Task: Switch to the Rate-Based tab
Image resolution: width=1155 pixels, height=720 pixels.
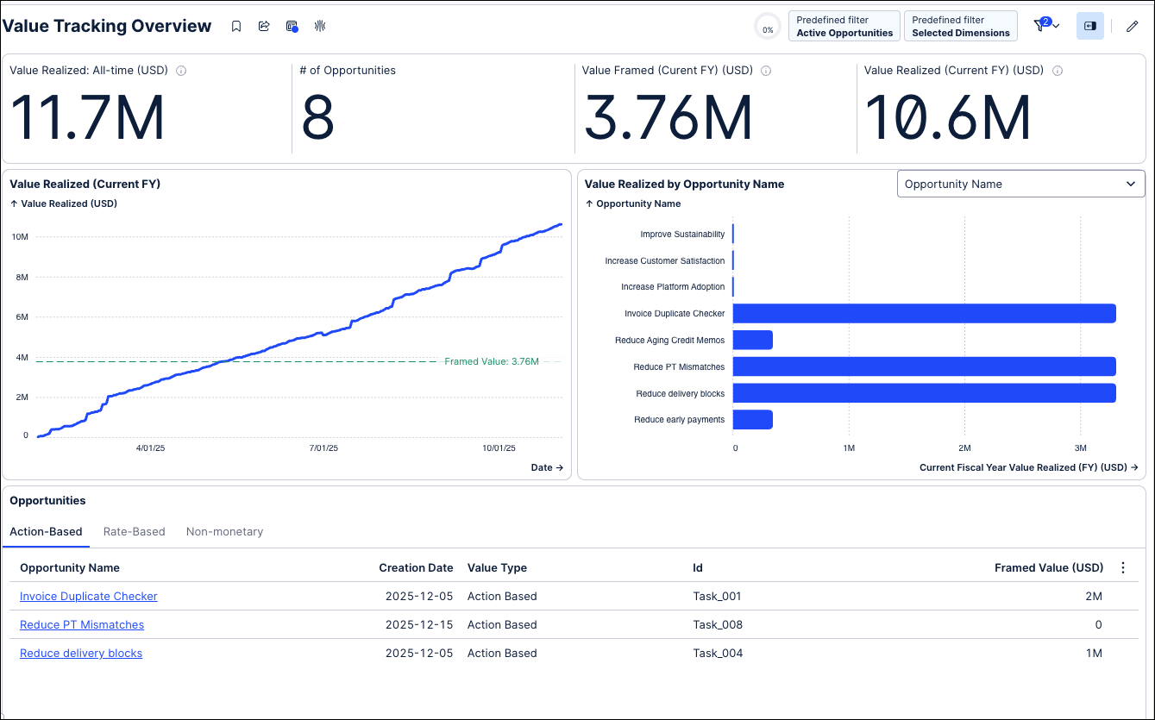Action: coord(134,531)
